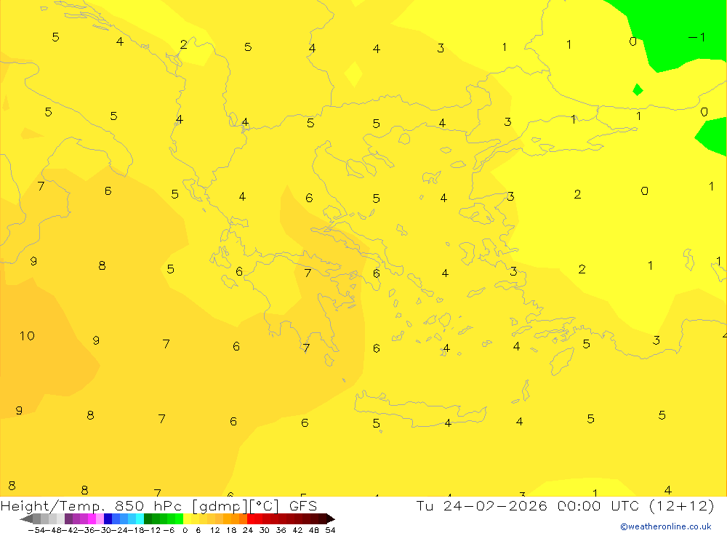Select the Tu 24-02-2026 00:00 UTC timestamp
This screenshot has width=727, height=533.
click(x=527, y=505)
